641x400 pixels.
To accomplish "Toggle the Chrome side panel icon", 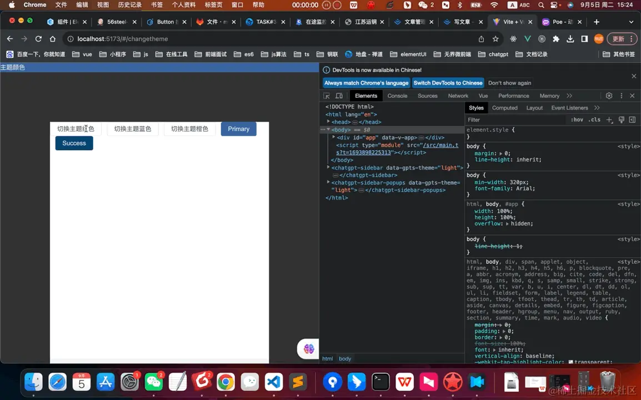I will click(x=584, y=39).
